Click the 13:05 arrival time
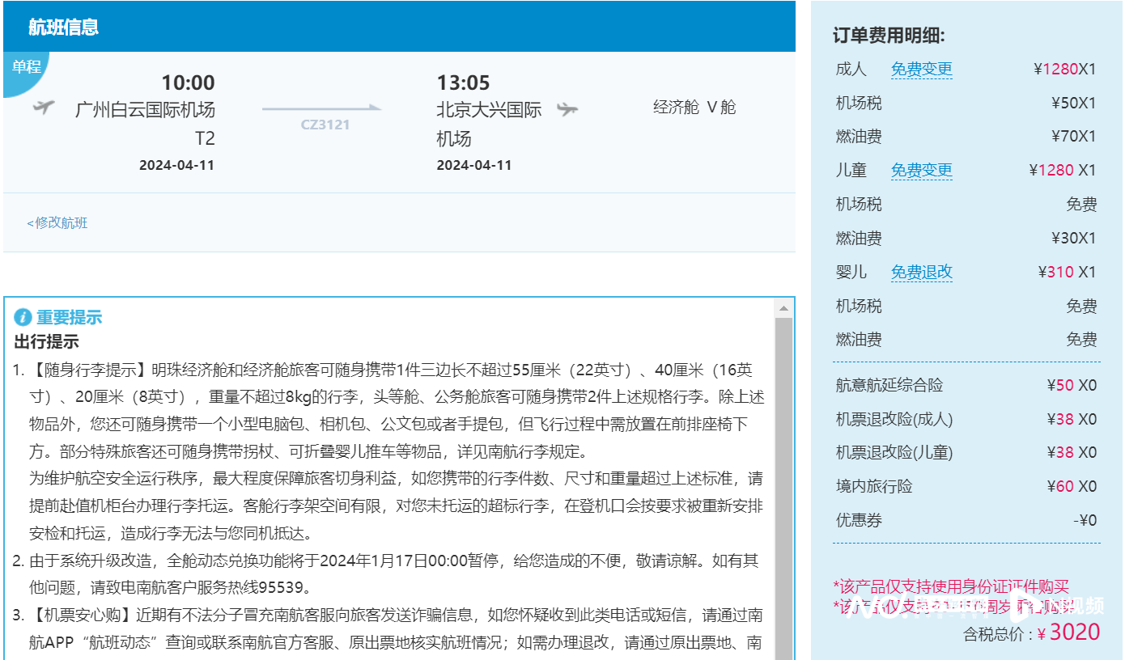Screen dimensions: 1125x660 pyautogui.click(x=463, y=82)
